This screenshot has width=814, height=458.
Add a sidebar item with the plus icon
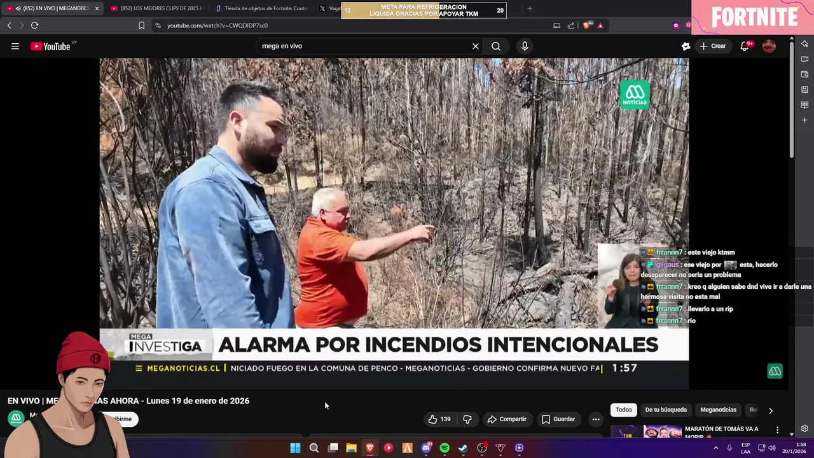804,120
